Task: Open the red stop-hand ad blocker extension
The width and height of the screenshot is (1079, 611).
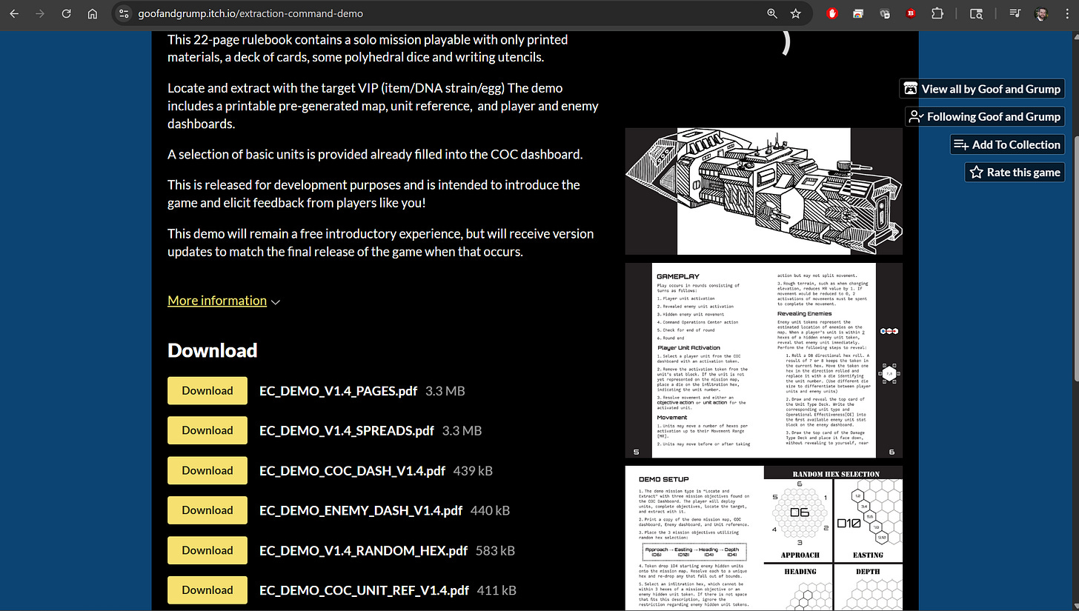Action: [x=832, y=13]
